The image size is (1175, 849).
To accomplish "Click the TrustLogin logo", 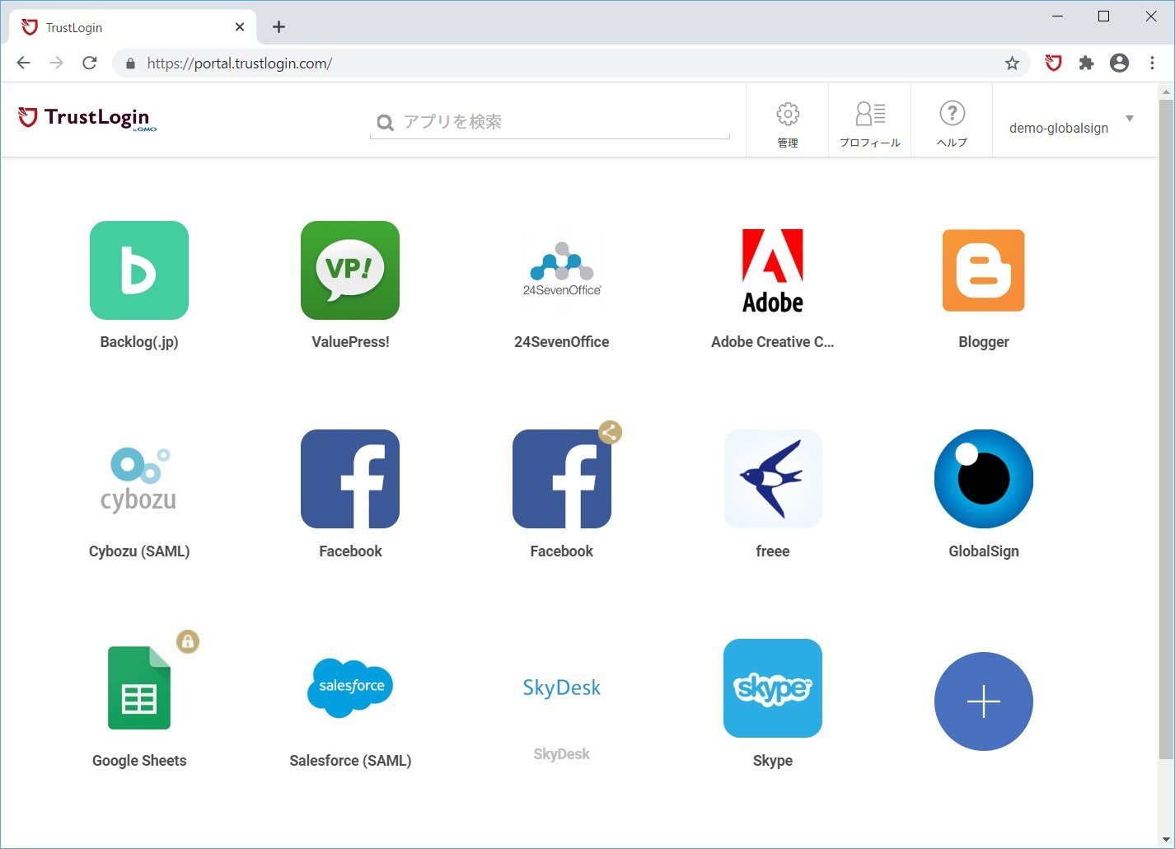I will coord(87,119).
